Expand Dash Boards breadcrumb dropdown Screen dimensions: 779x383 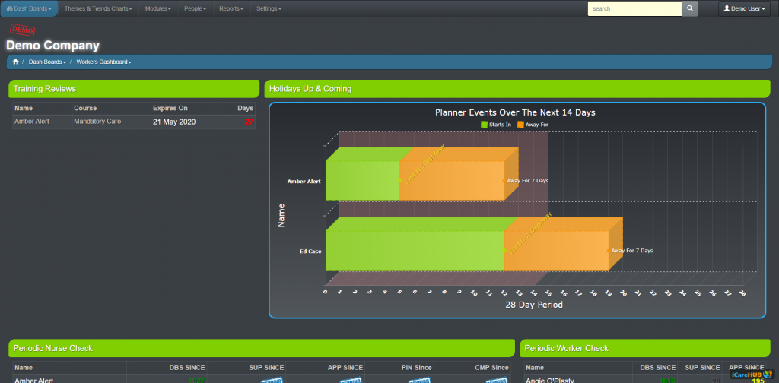coord(47,62)
